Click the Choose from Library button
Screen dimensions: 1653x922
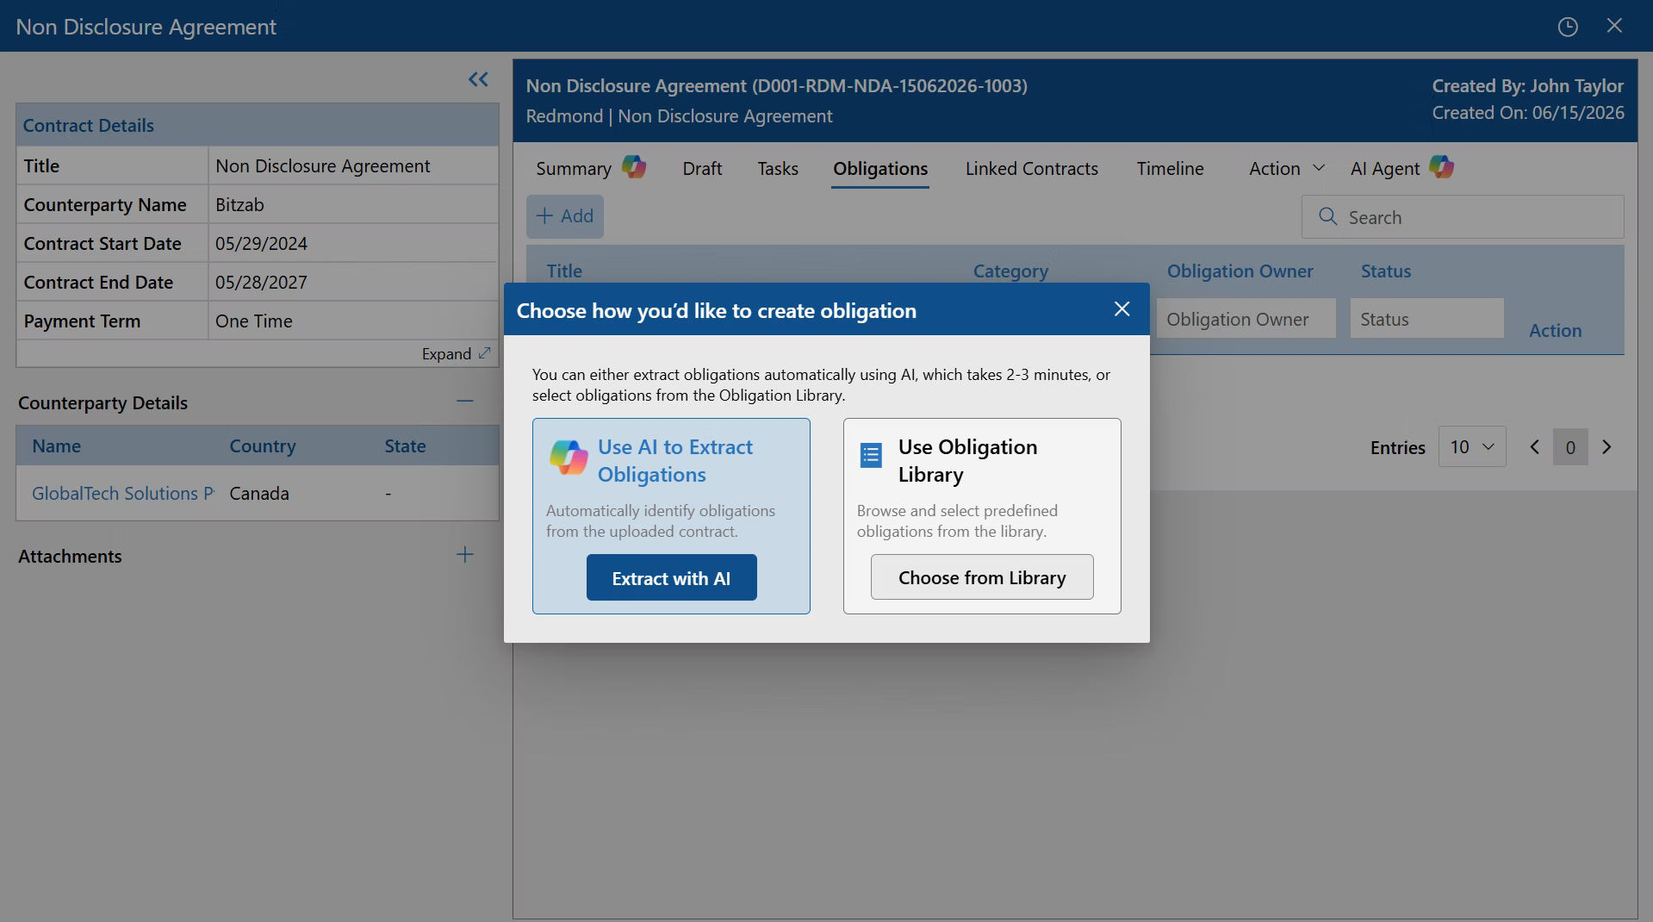click(x=982, y=577)
